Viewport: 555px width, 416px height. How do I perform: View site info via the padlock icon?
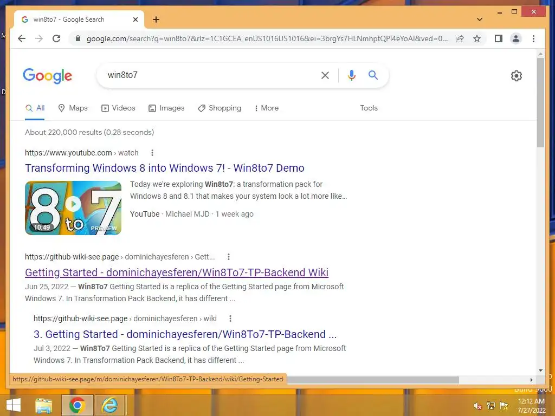[x=78, y=38]
